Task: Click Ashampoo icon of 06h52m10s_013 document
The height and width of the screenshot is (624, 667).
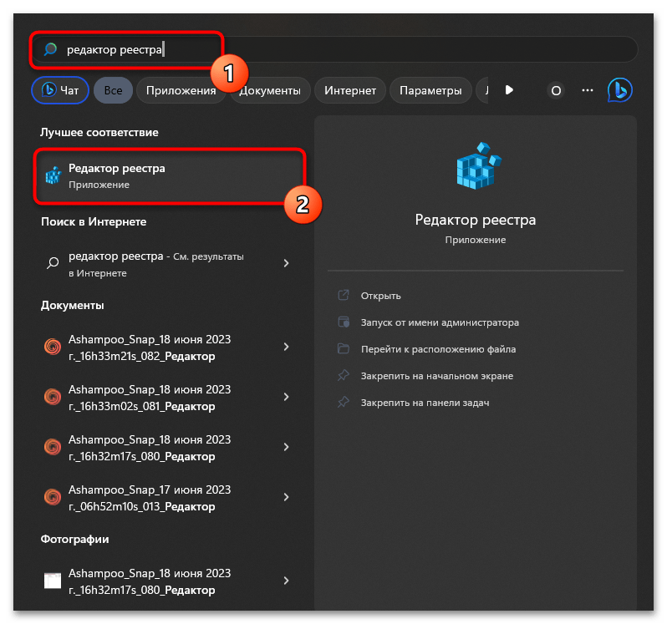Action: [53, 497]
